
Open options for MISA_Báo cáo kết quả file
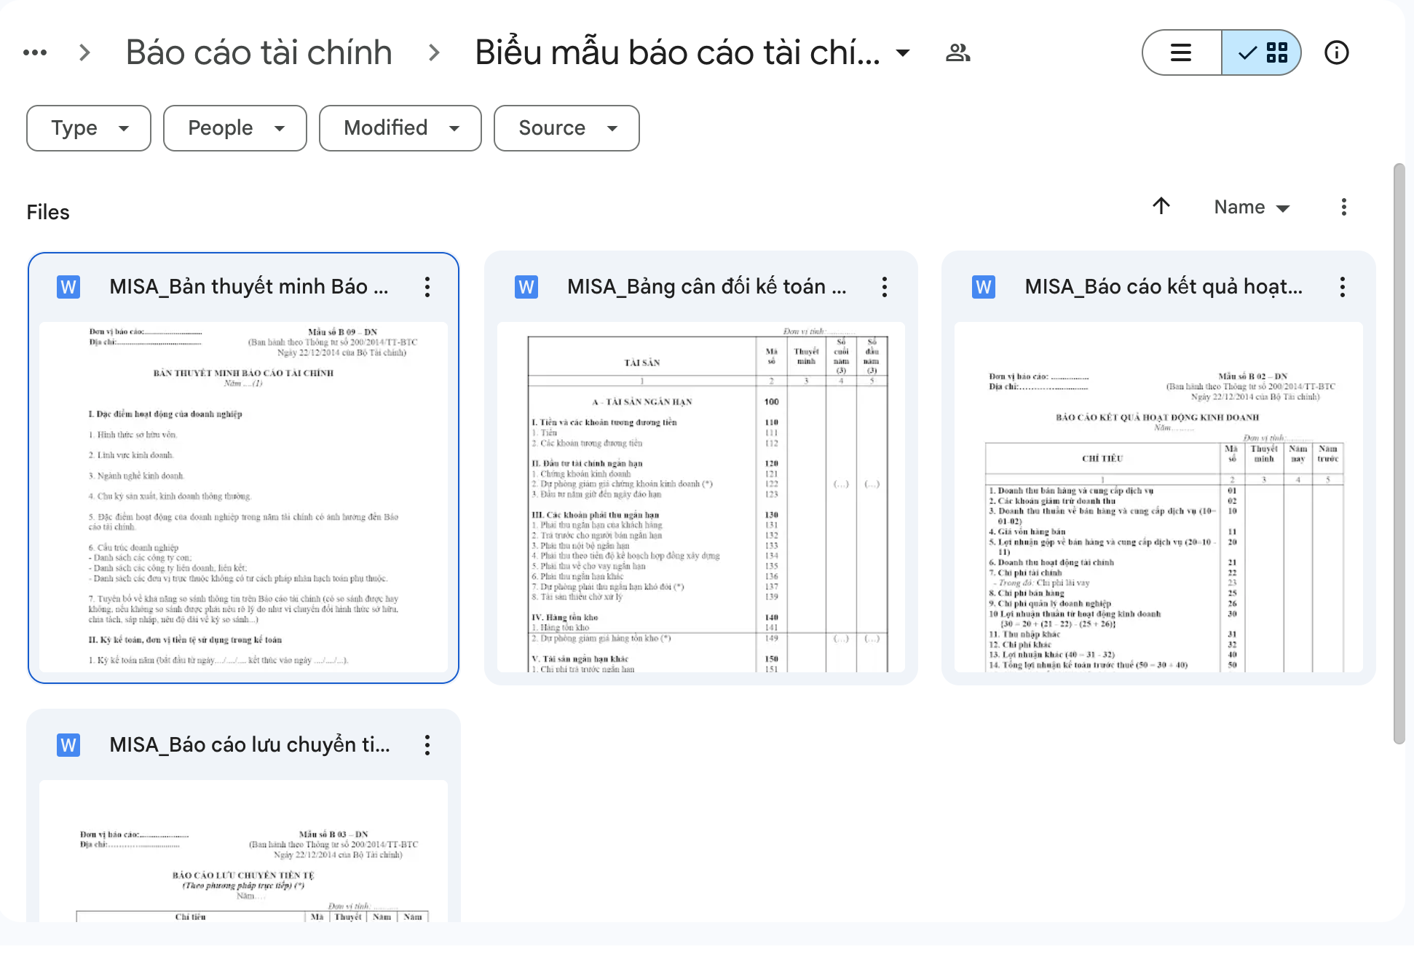(1342, 287)
